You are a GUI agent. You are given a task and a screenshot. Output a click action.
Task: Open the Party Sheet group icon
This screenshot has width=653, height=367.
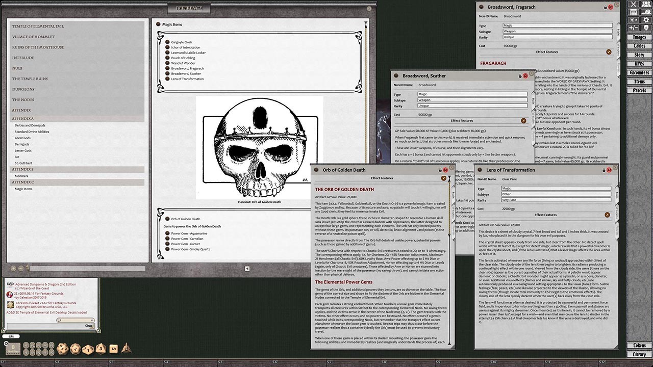pyautogui.click(x=646, y=4)
